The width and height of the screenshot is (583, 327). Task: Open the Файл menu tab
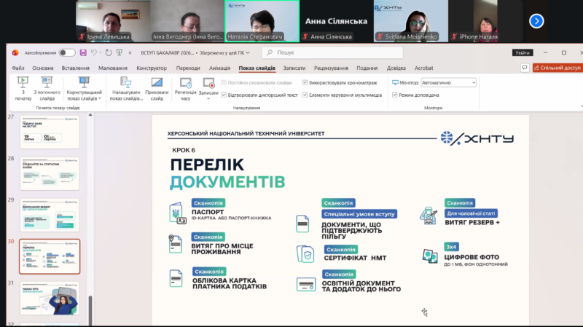18,68
